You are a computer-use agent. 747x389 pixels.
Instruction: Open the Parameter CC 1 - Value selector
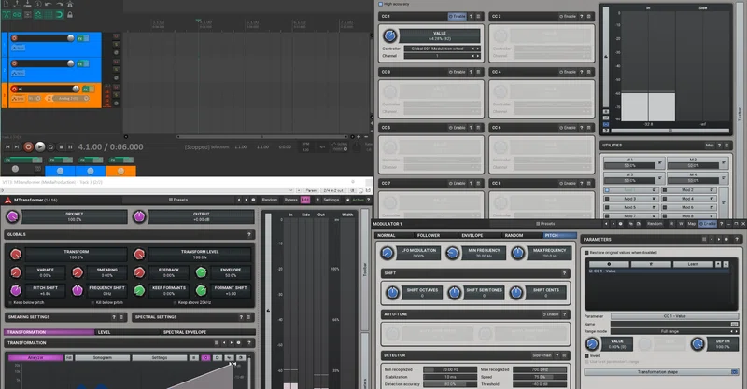click(674, 316)
